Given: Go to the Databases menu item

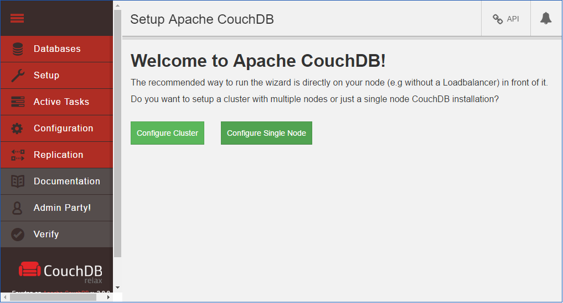Looking at the screenshot, I should pyautogui.click(x=57, y=49).
